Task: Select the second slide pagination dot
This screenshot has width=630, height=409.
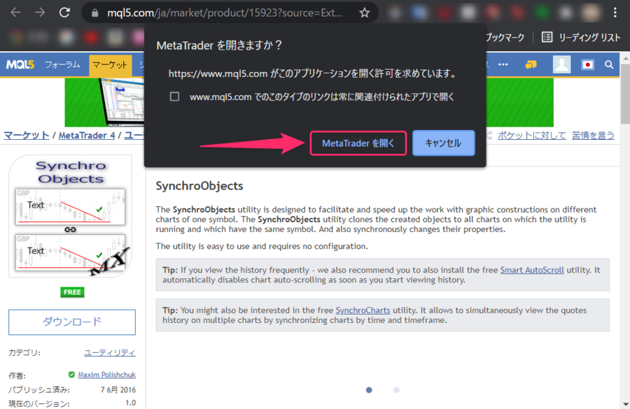Action: (x=397, y=390)
